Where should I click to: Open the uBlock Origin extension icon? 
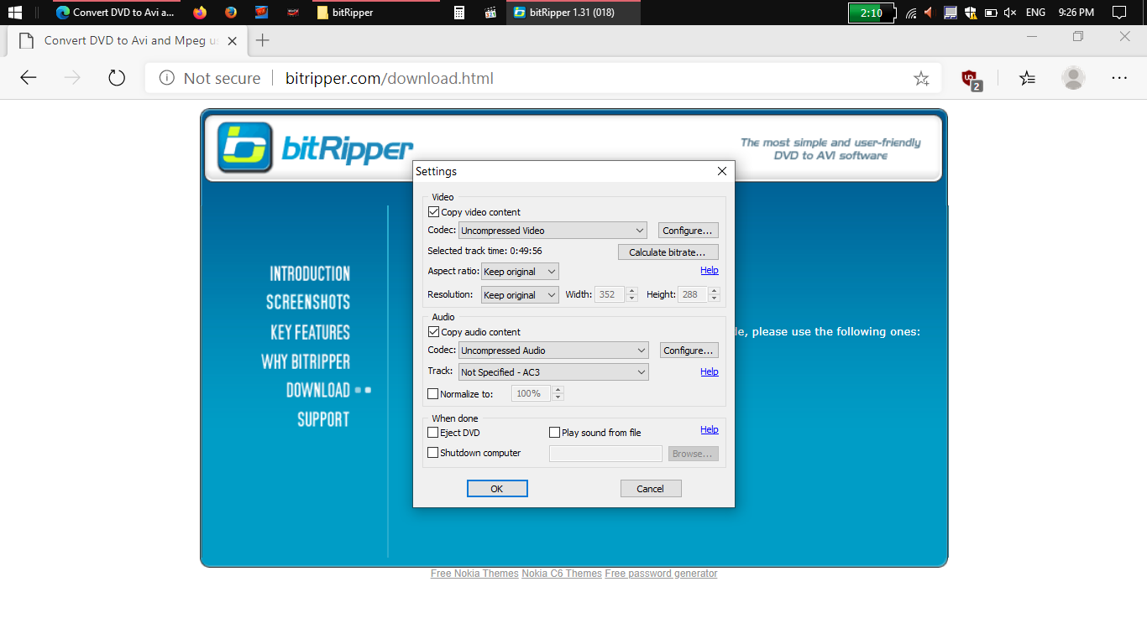(971, 79)
